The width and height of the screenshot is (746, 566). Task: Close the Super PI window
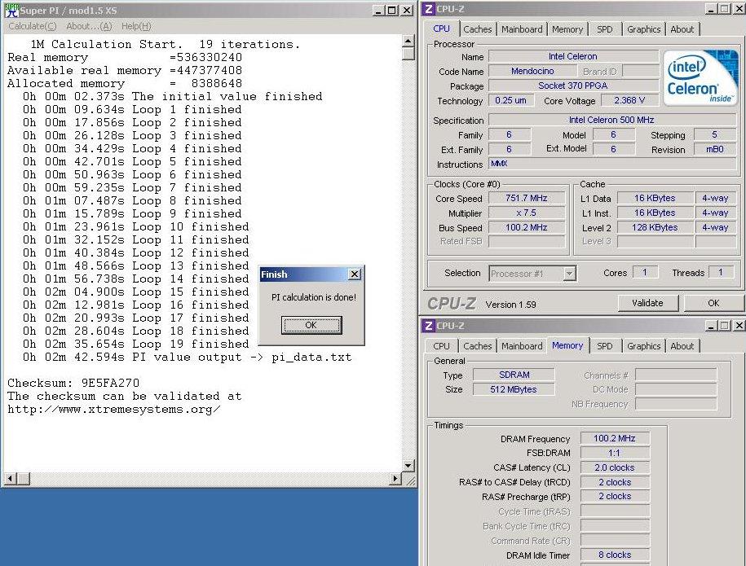[x=407, y=10]
